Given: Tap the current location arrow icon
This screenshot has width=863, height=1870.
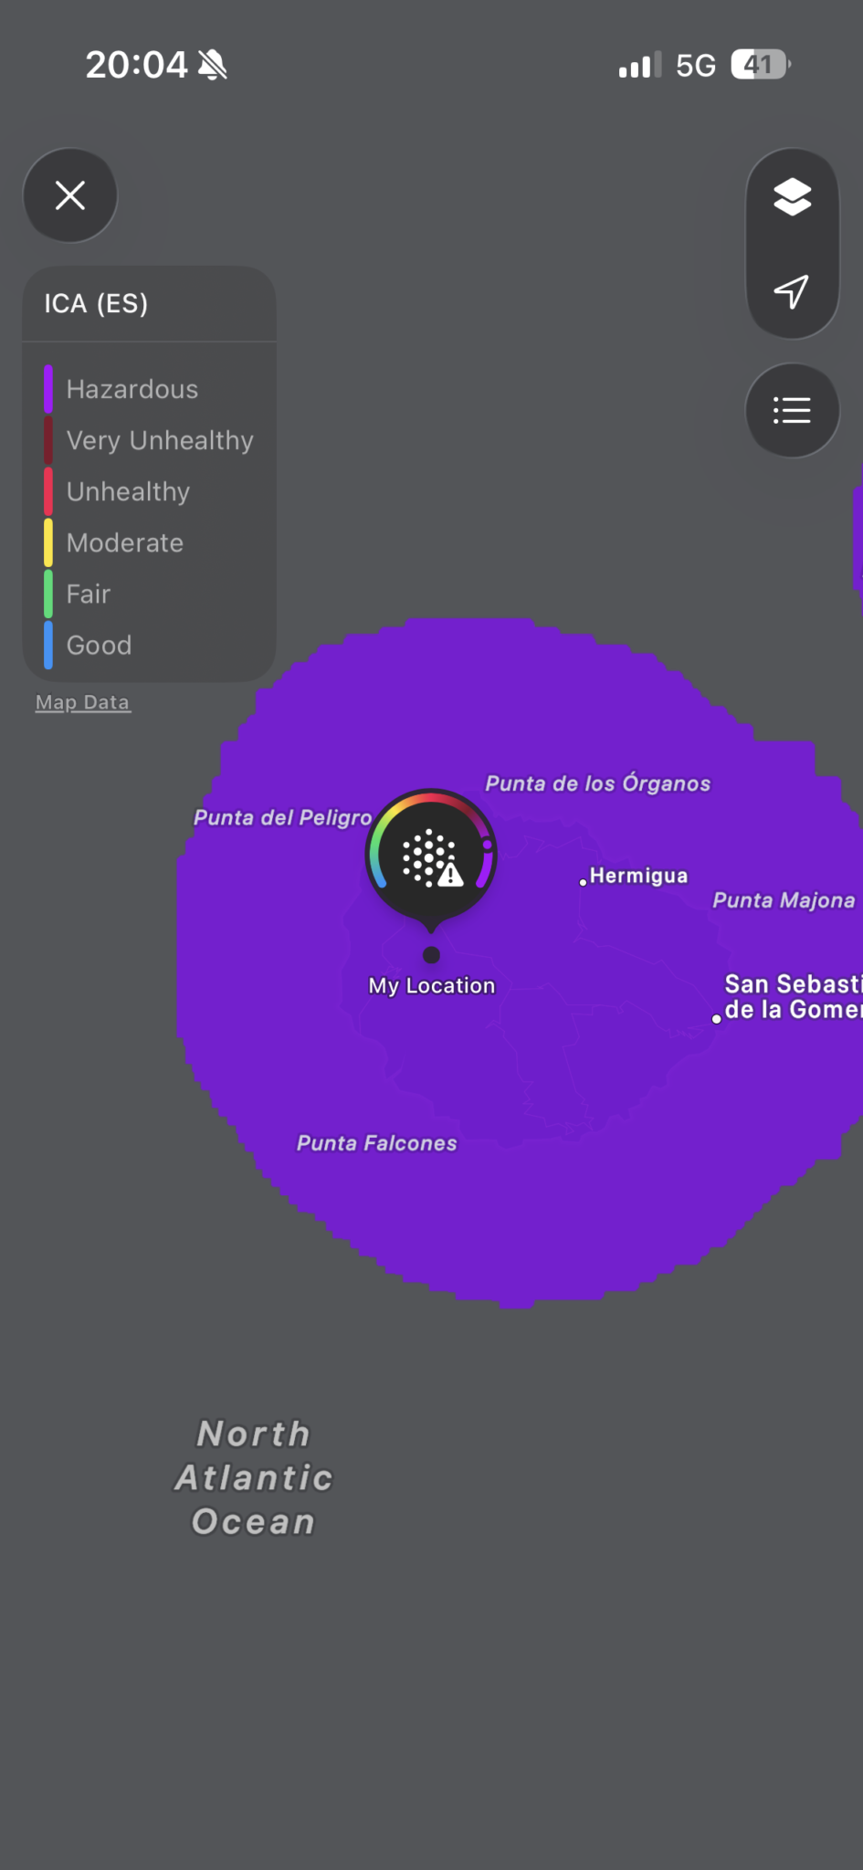Looking at the screenshot, I should tap(792, 291).
